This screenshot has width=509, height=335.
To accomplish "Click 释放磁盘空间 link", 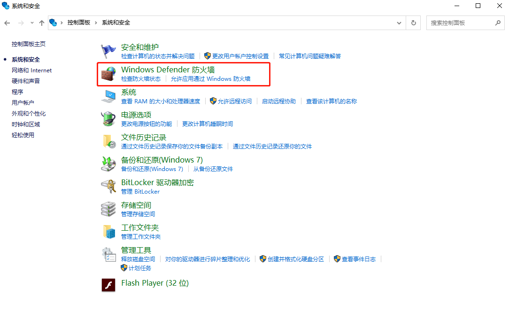I will pyautogui.click(x=138, y=259).
